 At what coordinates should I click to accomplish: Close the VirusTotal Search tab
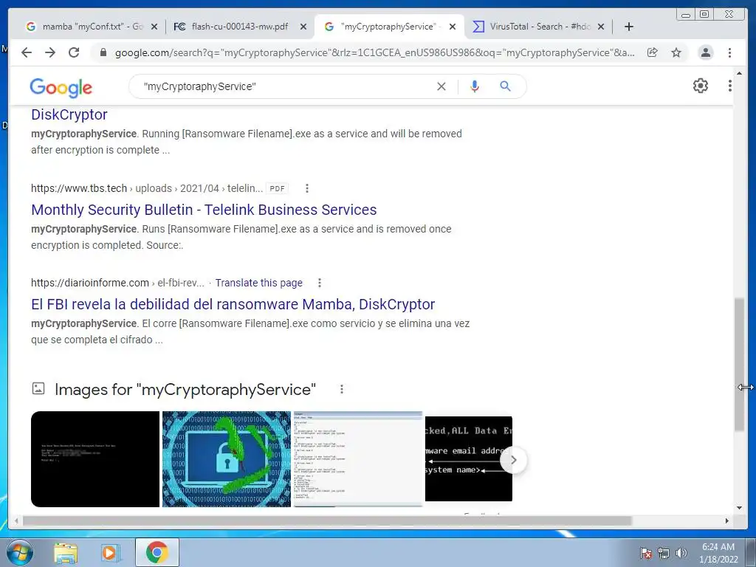(x=601, y=27)
